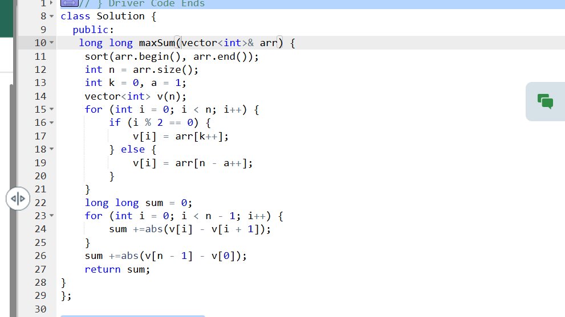Click 'return sum;' statement
Screen dimensions: 565x317
(117, 269)
